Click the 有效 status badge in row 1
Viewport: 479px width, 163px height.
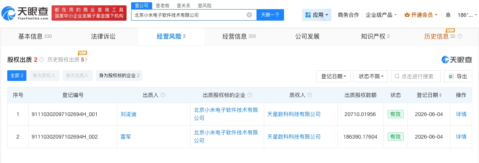(395, 114)
